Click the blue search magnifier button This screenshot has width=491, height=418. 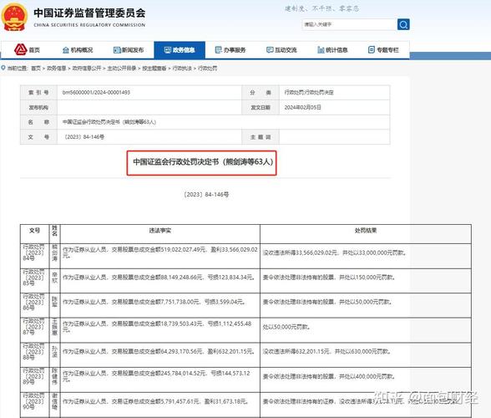[x=403, y=24]
